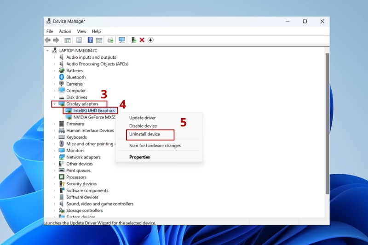Click the Network adapters icon
368x245 pixels.
[x=62, y=157]
